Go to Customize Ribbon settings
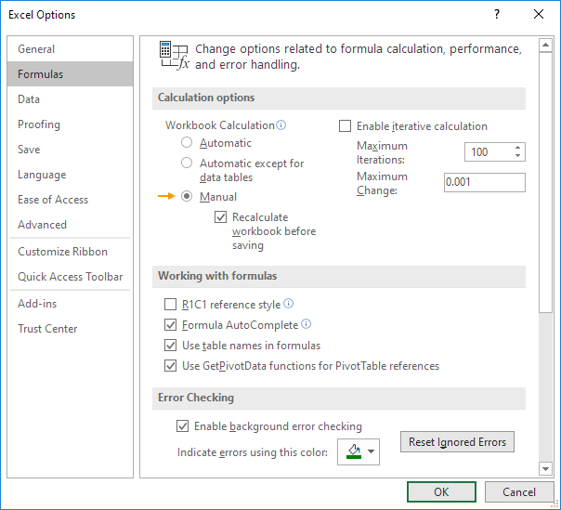The width and height of the screenshot is (561, 510). [62, 252]
